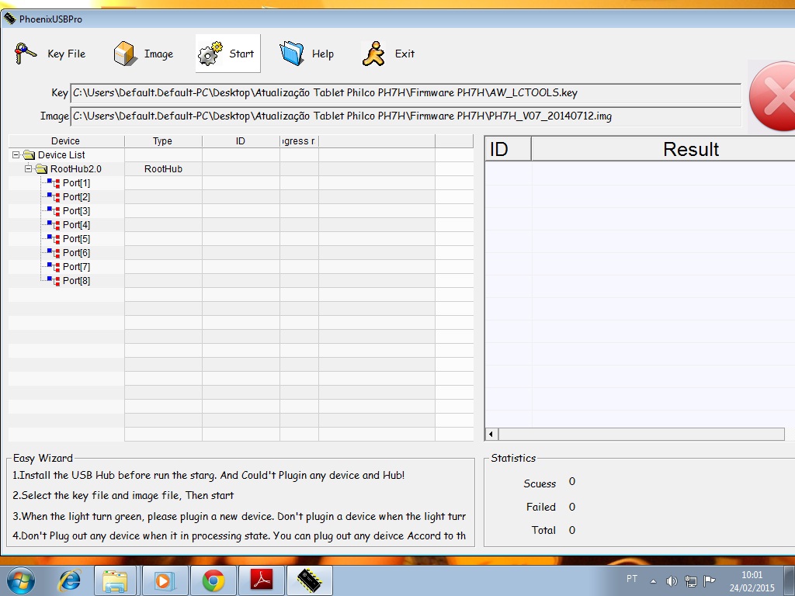Viewport: 795px width, 596px height.
Task: Collapse the Device List tree node
Action: [16, 154]
